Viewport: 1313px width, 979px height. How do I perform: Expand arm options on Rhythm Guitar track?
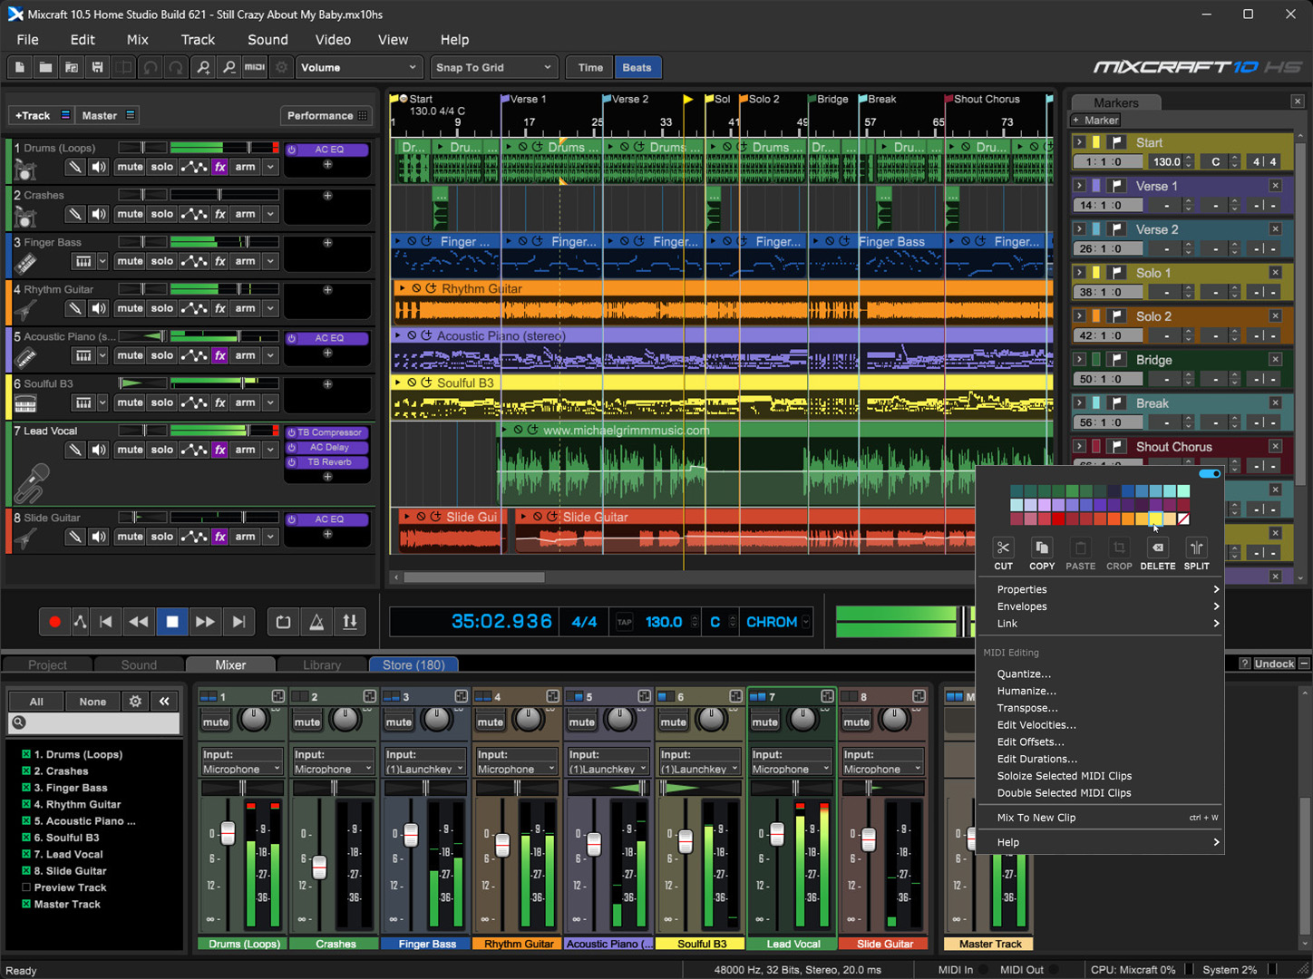coord(270,308)
